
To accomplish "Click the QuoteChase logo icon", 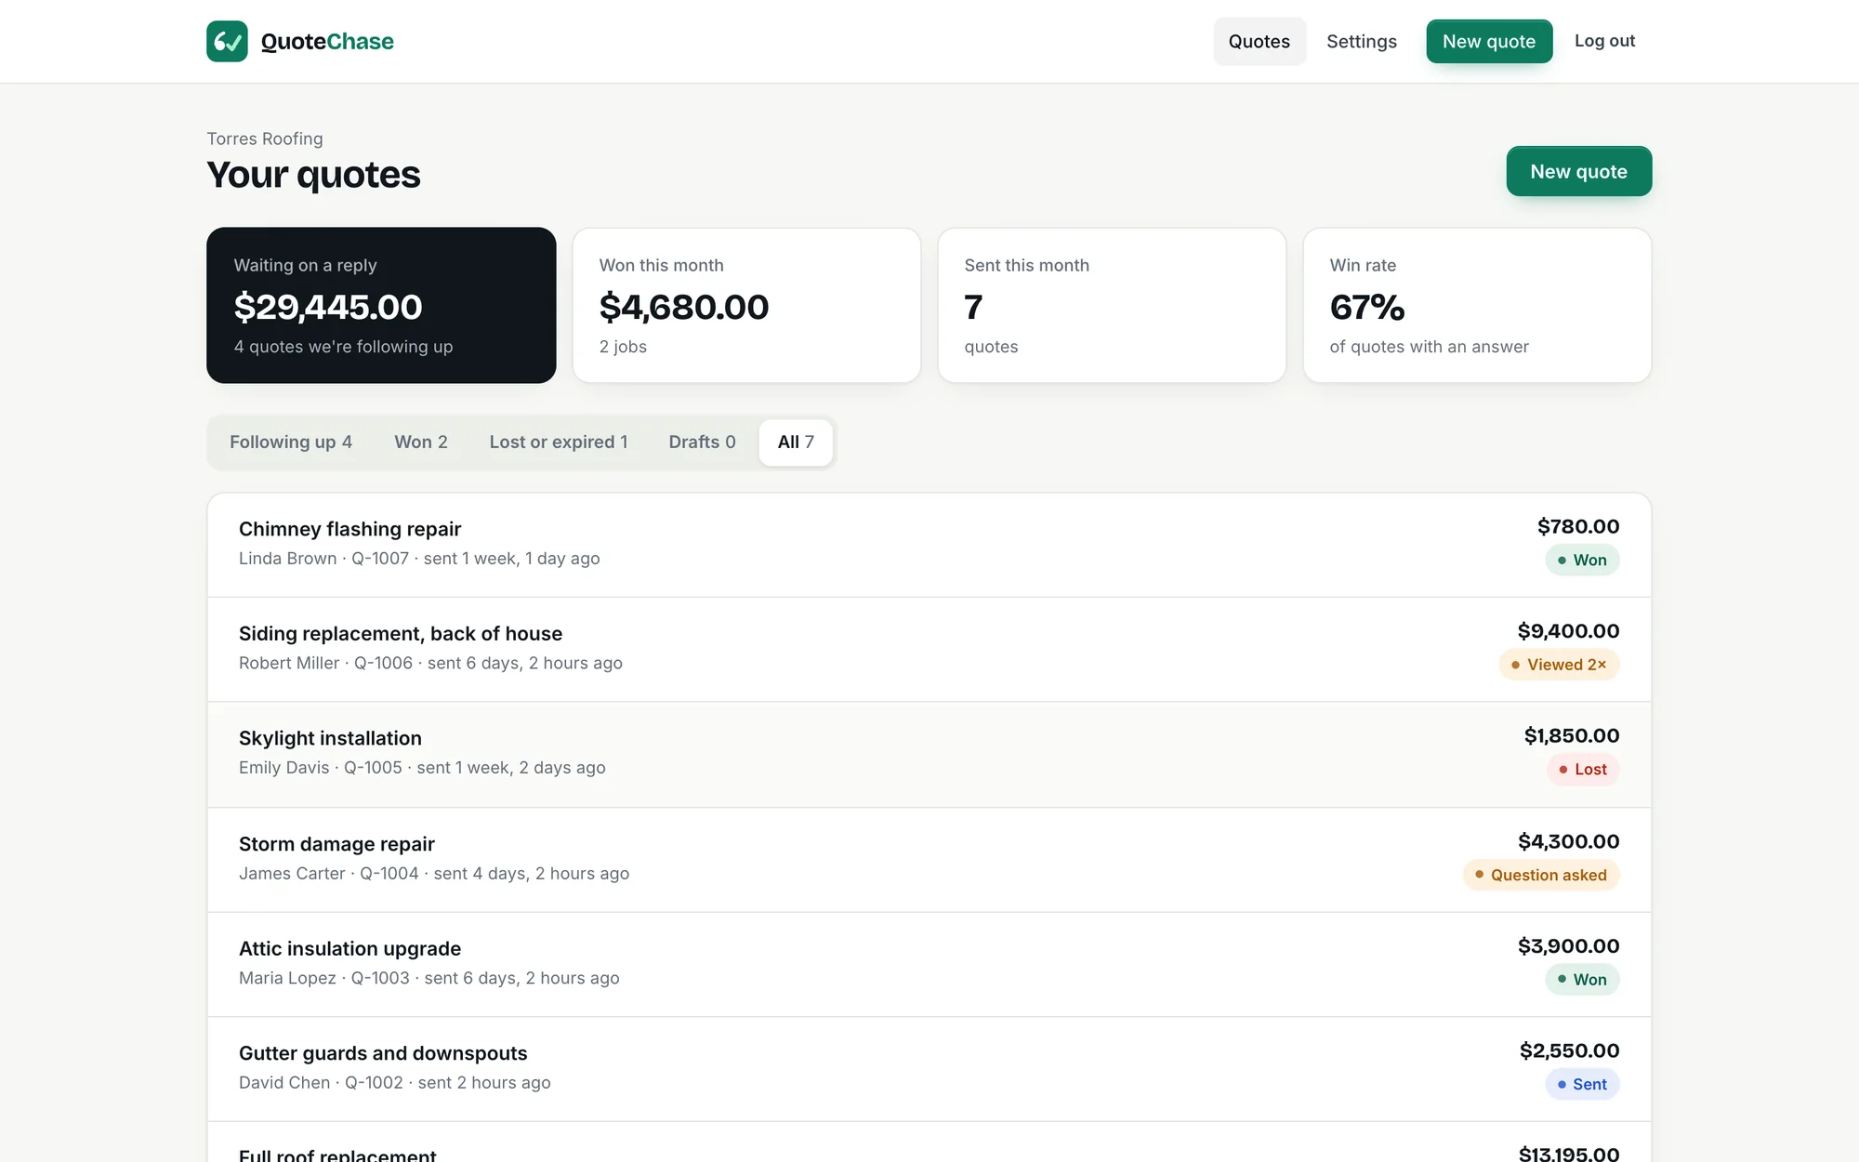I will (x=227, y=41).
